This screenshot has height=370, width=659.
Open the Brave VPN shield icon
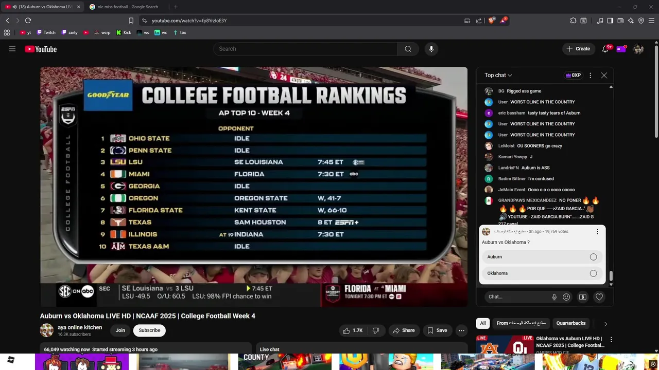[x=641, y=21]
